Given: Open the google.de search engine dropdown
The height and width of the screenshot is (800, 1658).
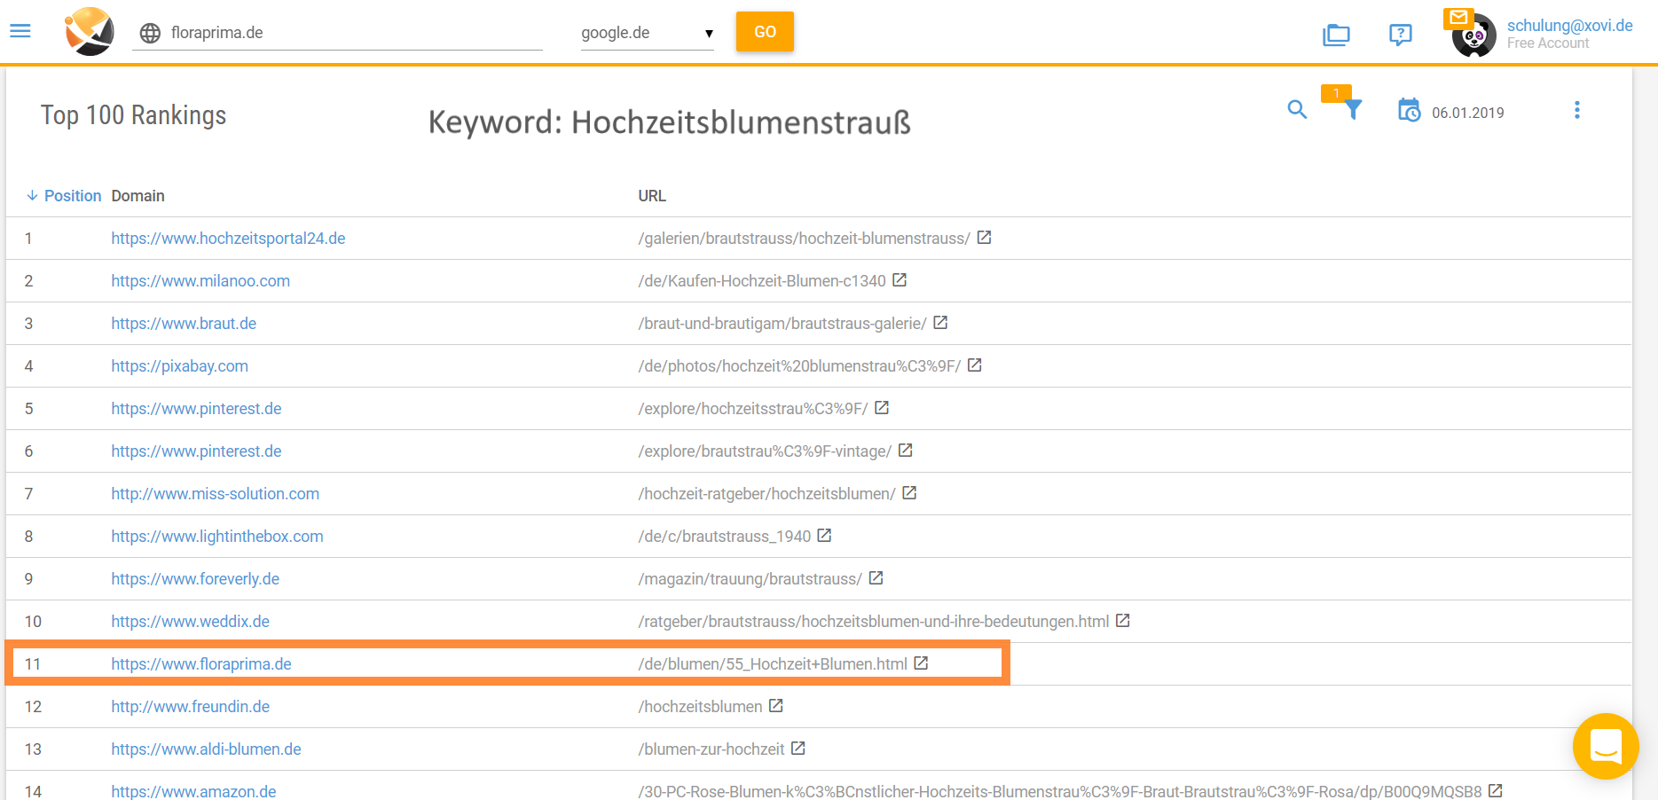Looking at the screenshot, I should (647, 33).
